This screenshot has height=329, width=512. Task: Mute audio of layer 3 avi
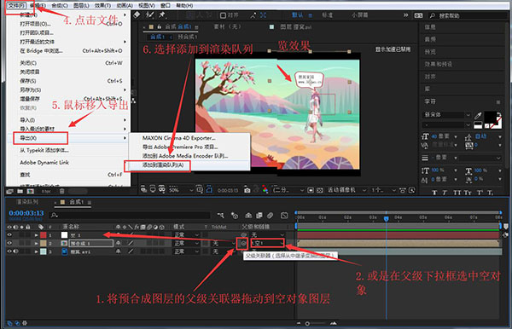click(15, 251)
